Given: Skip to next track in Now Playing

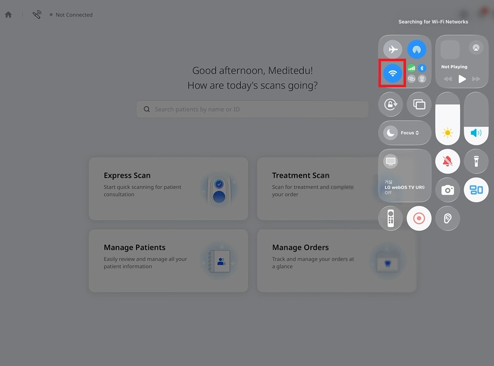Looking at the screenshot, I should [476, 79].
